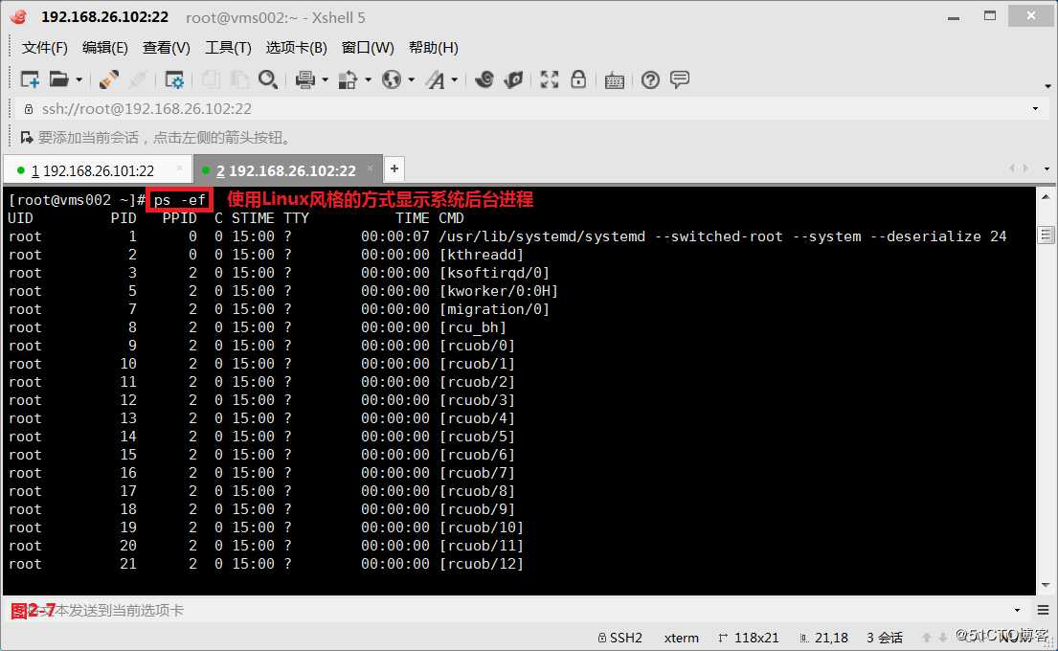Expand the Font dropdown arrow
This screenshot has height=651, width=1058.
pos(454,79)
